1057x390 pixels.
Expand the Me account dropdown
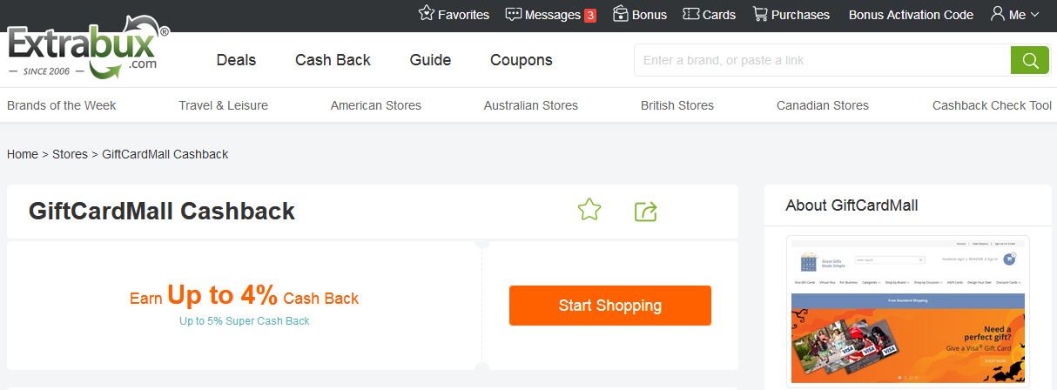[x=1015, y=14]
